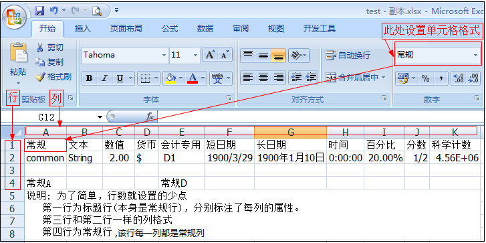Decrease decimal places

pos(473,78)
